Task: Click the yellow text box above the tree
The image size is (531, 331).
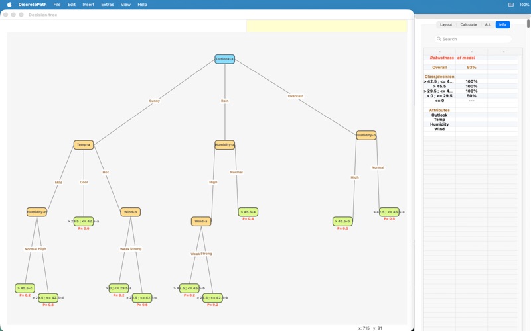Action: pyautogui.click(x=327, y=26)
